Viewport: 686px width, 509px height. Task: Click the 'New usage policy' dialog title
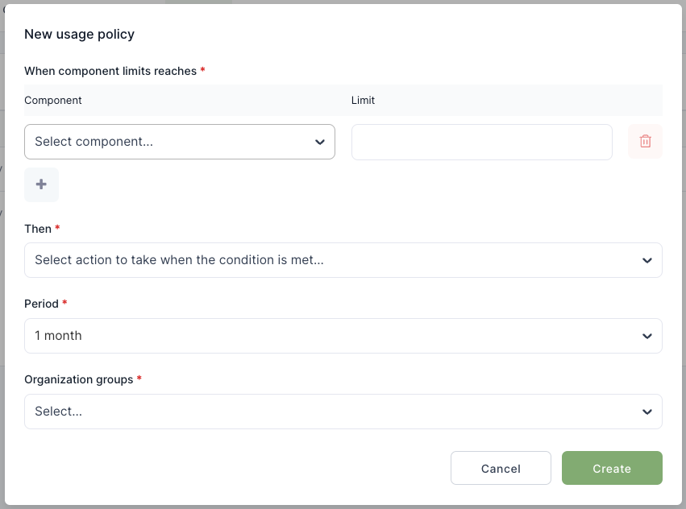[x=79, y=34]
